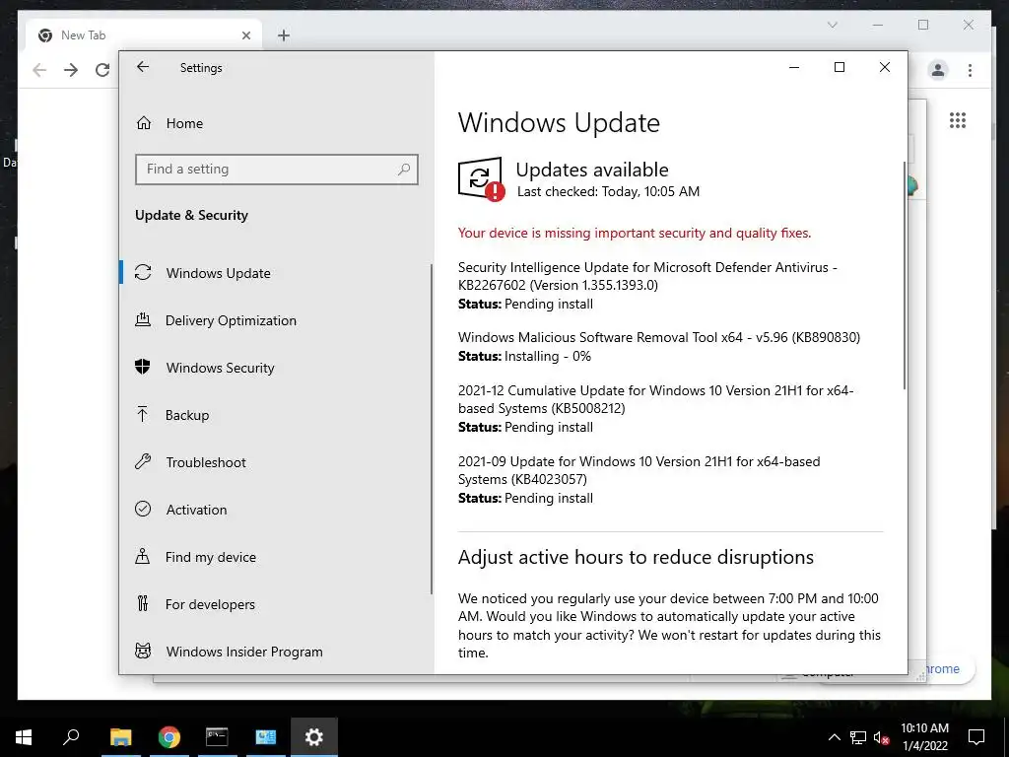The image size is (1009, 757).
Task: Maximize the Settings window
Action: coord(840,67)
